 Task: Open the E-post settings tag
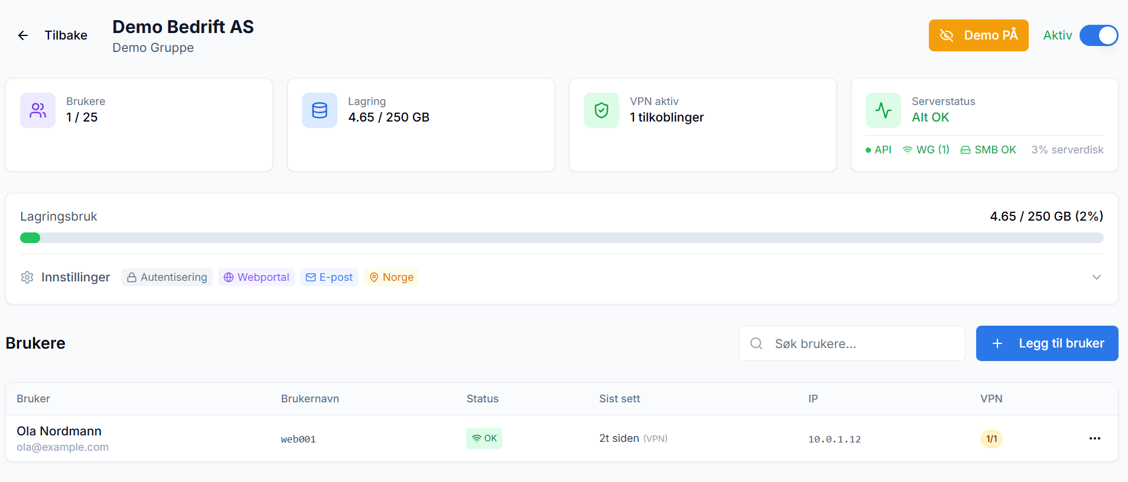click(x=329, y=277)
